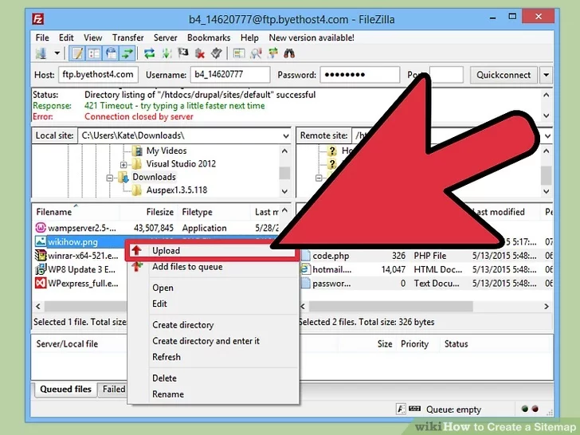Toggle synchronized browsing icon
The width and height of the screenshot is (580, 435).
pos(272,53)
